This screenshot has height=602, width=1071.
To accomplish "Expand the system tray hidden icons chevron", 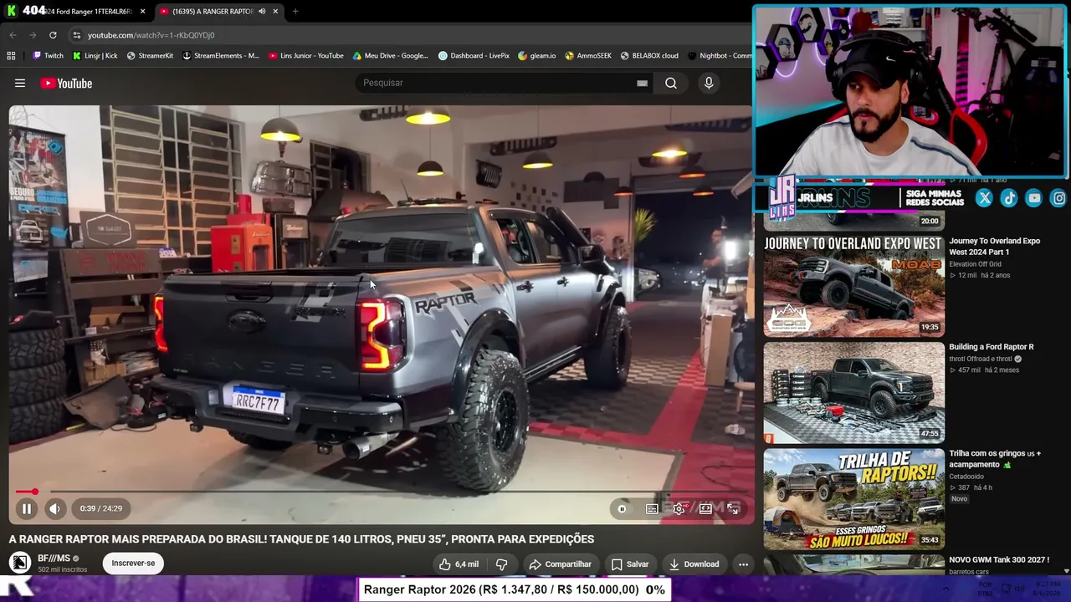I will point(946,589).
